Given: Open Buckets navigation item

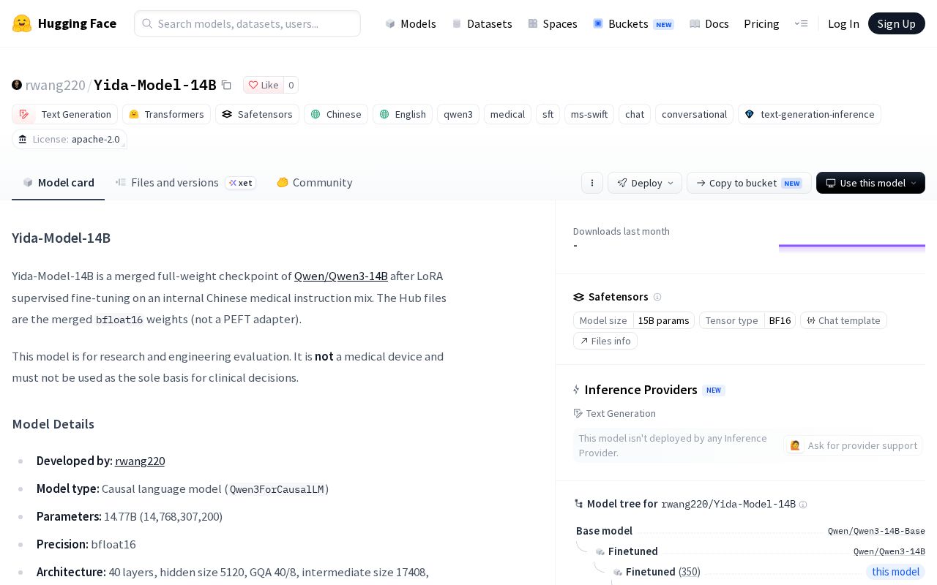Looking at the screenshot, I should 633,23.
